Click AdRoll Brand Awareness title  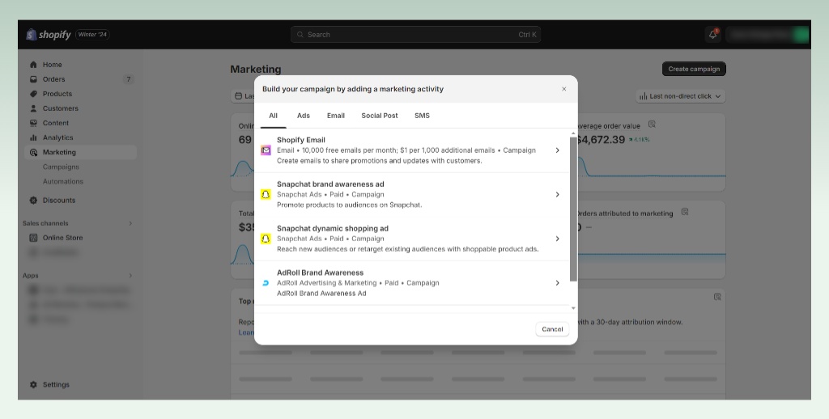321,273
